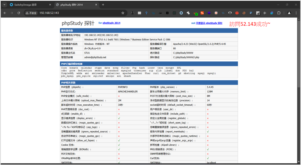301x165 pixels.
Task: Click the 不安全 site security chip
Action: tap(31, 13)
